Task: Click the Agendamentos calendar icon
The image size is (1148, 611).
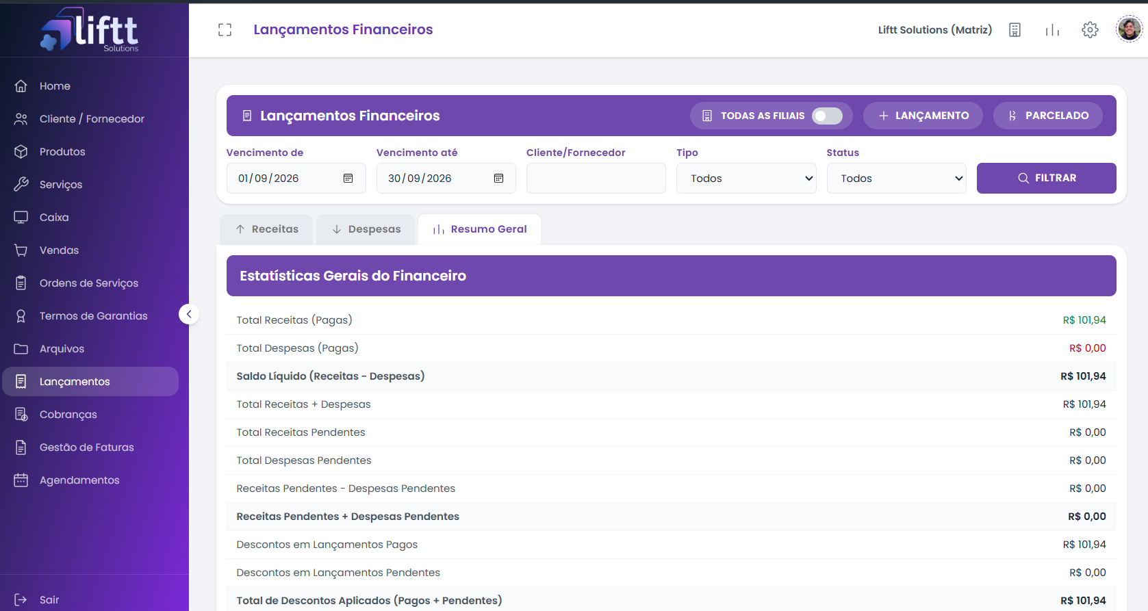Action: tap(21, 480)
